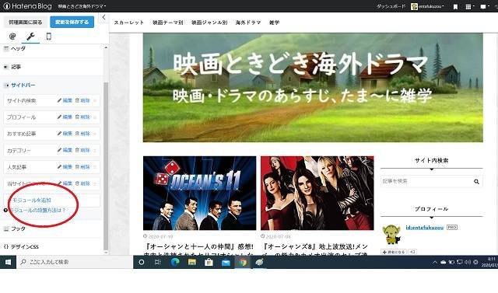Image resolution: width=498 pixels, height=293 pixels.
Task: Click the blue save changes button
Action: (72, 22)
